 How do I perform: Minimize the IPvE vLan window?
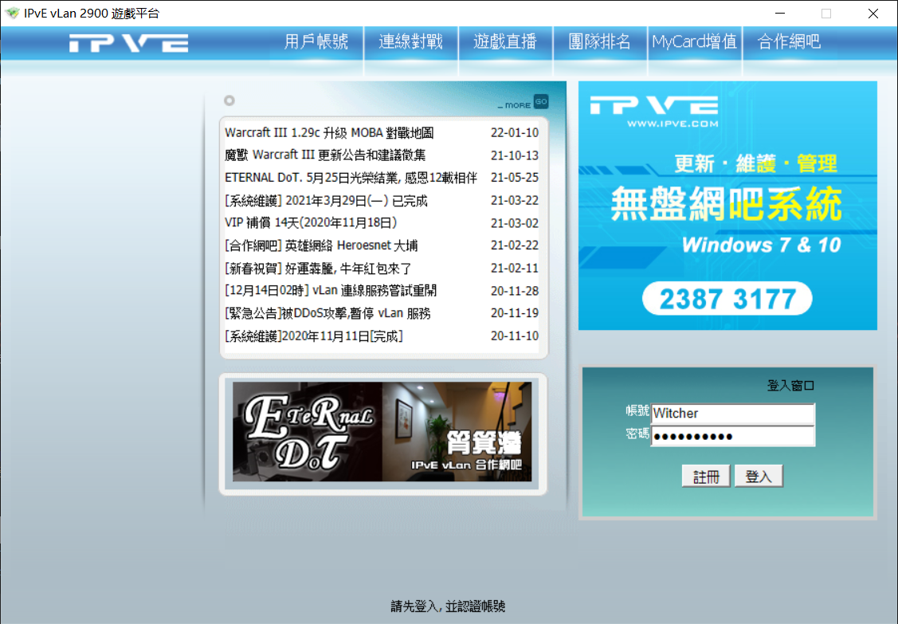779,14
